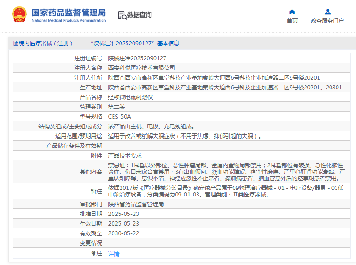Click the 生产地址 address ending 20301
This screenshot has height=265, width=356.
tap(225, 88)
